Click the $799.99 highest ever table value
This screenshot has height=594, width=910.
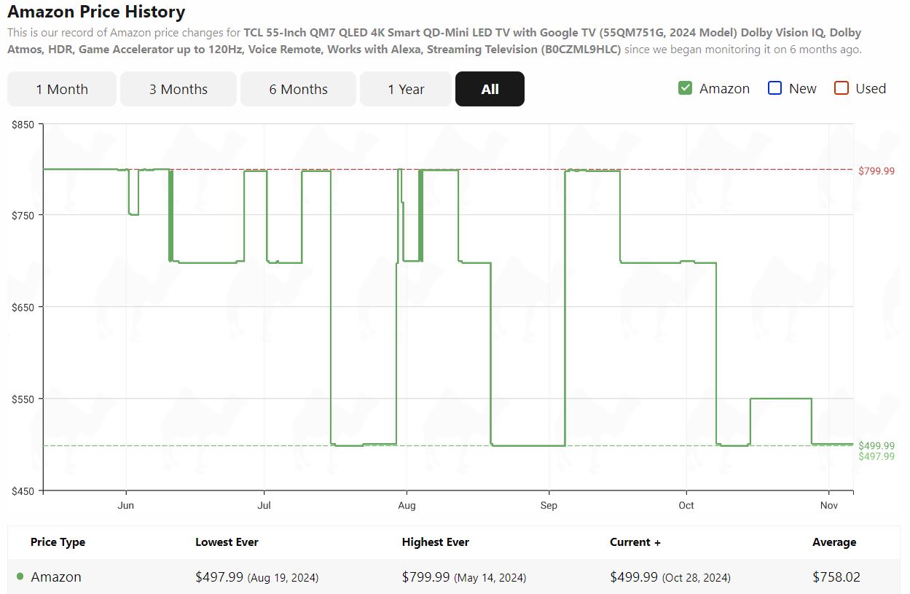[x=425, y=577]
